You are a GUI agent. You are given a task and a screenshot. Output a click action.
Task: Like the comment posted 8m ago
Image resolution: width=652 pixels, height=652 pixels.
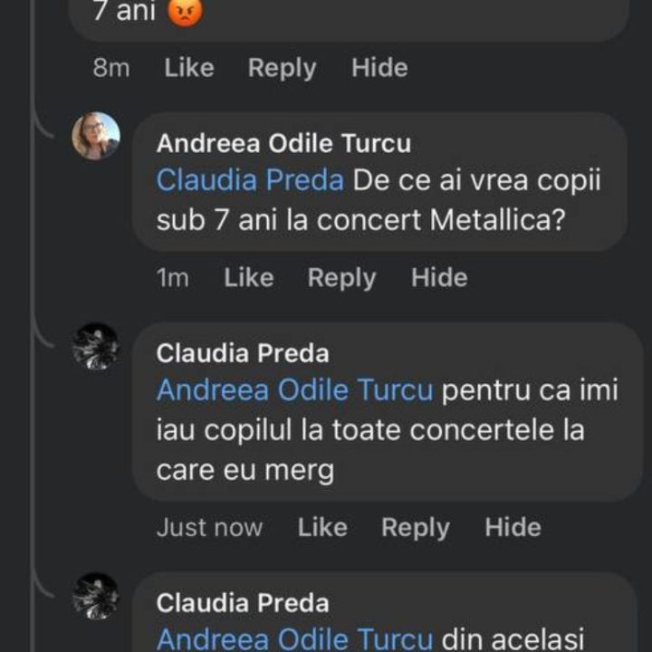point(189,68)
